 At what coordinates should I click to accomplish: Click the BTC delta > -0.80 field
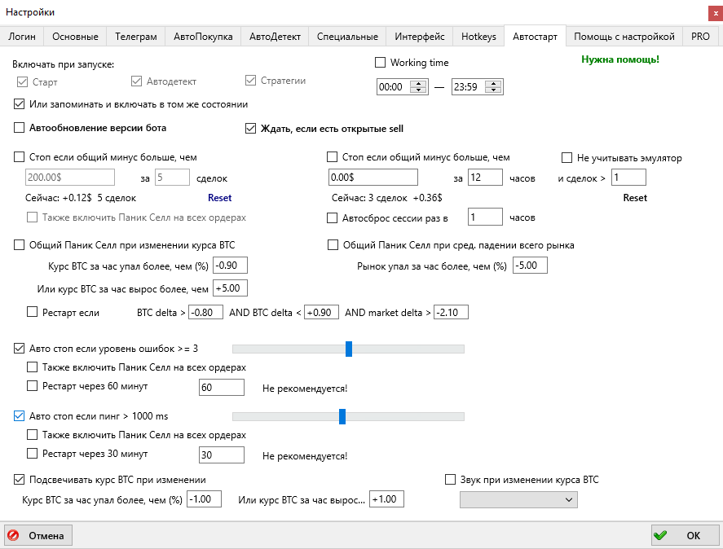[205, 312]
